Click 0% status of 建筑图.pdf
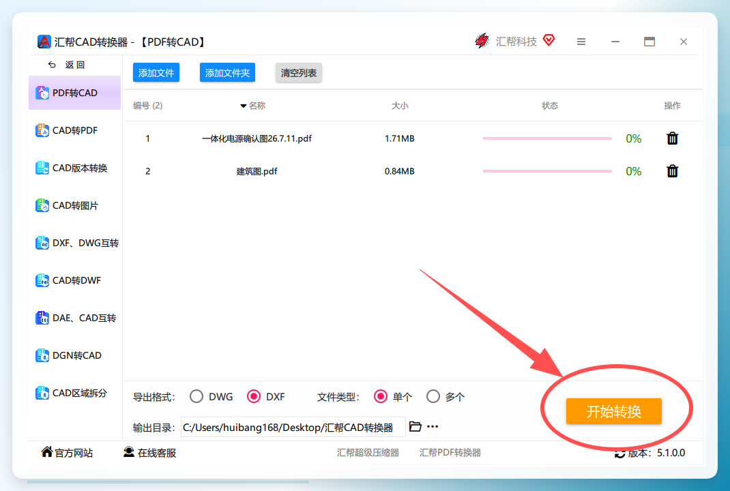This screenshot has width=730, height=491. [634, 171]
